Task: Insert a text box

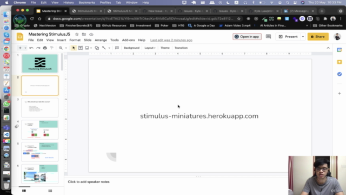Action: pos(81,48)
